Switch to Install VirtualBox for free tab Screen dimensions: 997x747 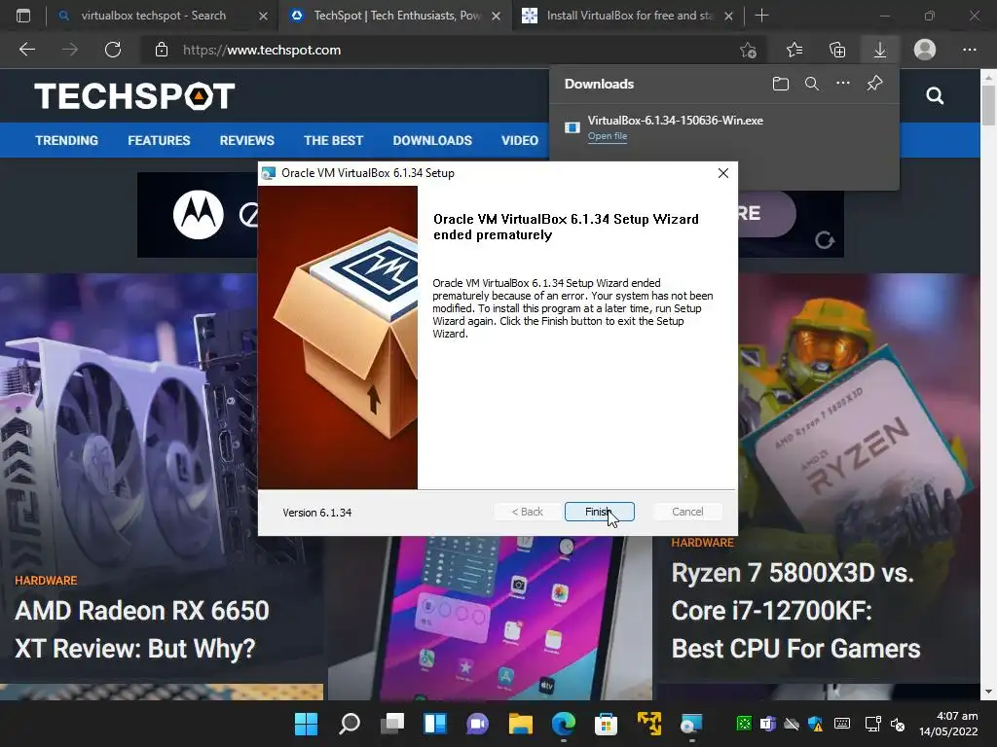pos(629,16)
